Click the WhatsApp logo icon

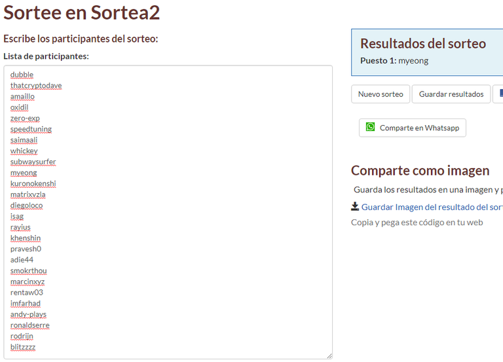pos(370,127)
